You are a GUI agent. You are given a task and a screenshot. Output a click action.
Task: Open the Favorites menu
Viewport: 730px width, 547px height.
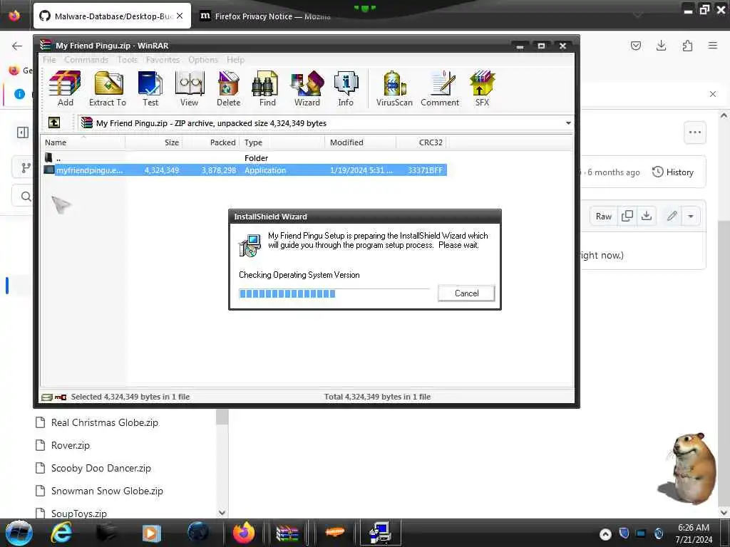pos(163,60)
